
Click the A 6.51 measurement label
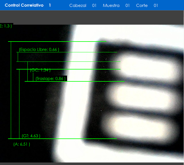[x=22, y=144]
